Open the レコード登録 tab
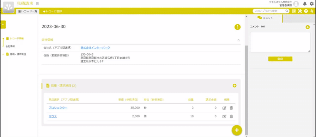This screenshot has height=137, width=316. (x=52, y=11)
